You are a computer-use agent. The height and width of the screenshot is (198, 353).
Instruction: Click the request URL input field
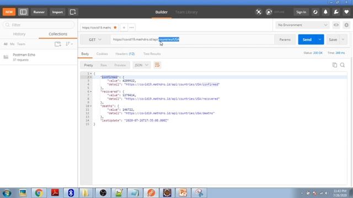[x=192, y=40]
